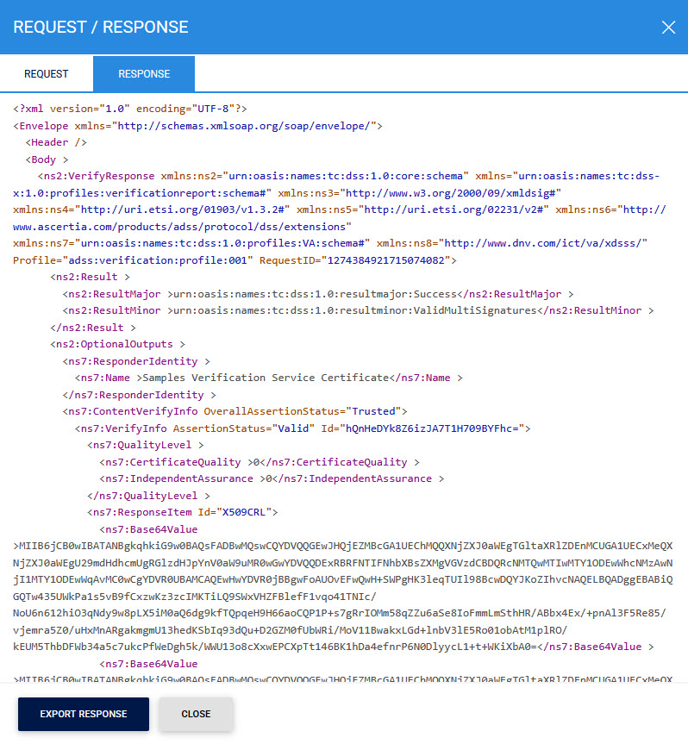Click the XML version declaration line
Viewport: 688px width, 744px height.
[x=130, y=109]
